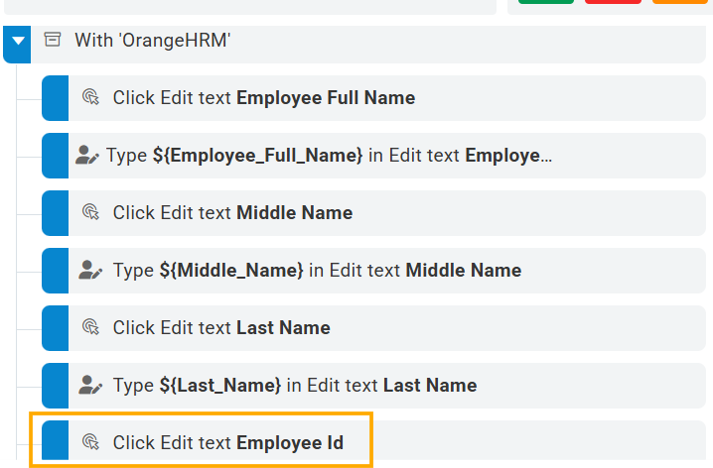This screenshot has width=713, height=468.
Task: Select the Click Edit text Employee Full Name step
Action: point(263,97)
